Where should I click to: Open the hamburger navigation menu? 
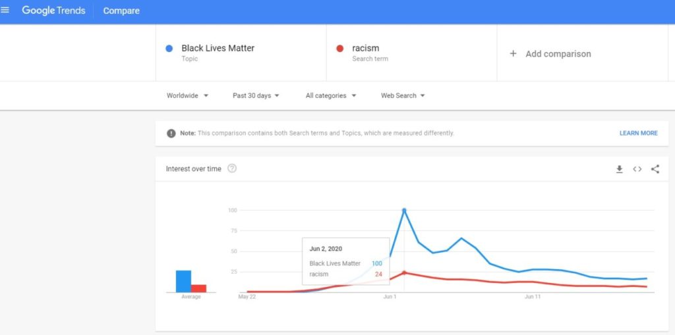click(x=5, y=11)
